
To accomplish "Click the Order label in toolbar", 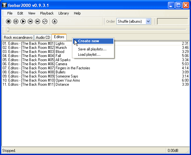I will (x=110, y=21).
